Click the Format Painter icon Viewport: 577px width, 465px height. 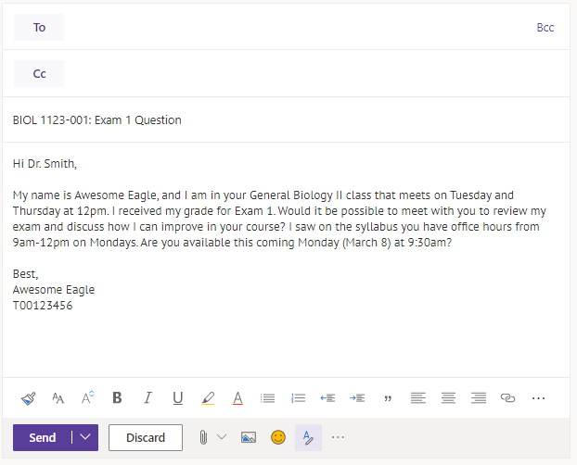coord(28,398)
